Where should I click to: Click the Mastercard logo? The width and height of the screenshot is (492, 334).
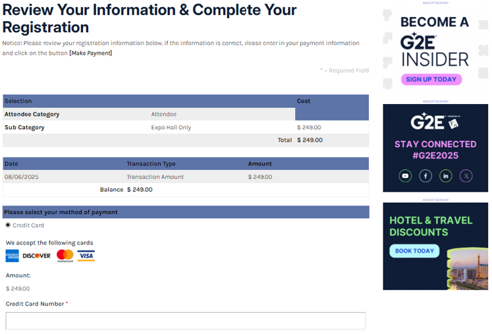(x=65, y=256)
